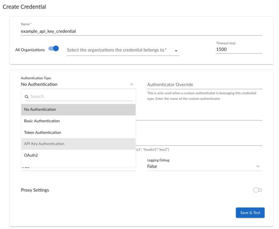Toggle All Organizations to restrict organizations

coord(53,49)
